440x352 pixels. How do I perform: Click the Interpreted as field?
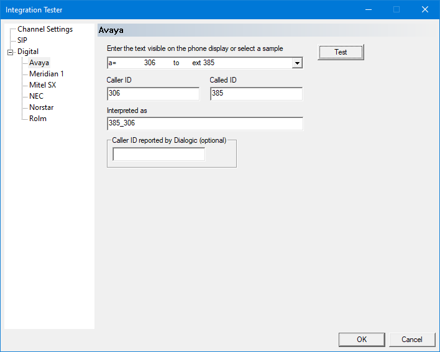coord(204,124)
